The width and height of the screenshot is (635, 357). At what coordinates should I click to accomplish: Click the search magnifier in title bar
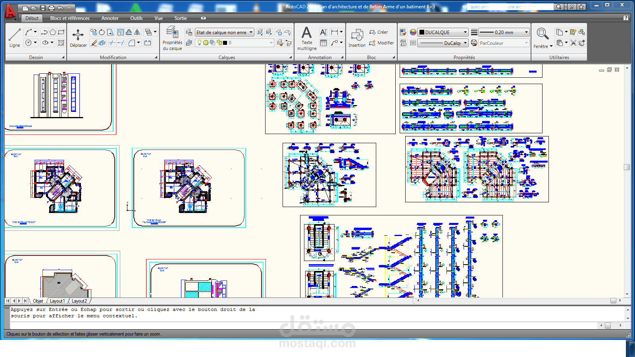click(558, 7)
